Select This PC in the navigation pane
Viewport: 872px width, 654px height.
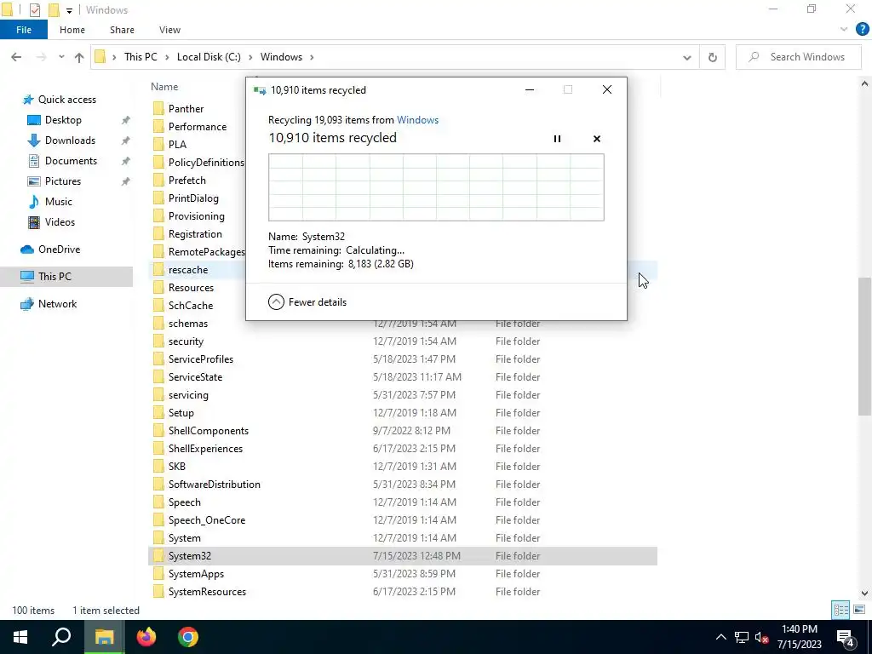[x=54, y=277]
